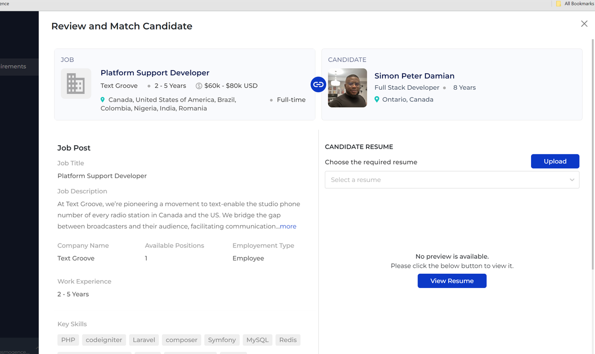
Task: Select the Symfony skill tag
Action: click(x=222, y=340)
